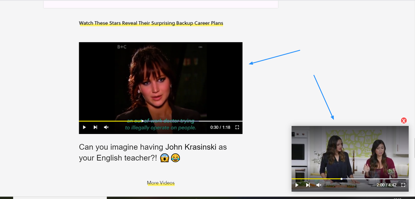The width and height of the screenshot is (415, 199).
Task: Skip to next video in main player
Action: coord(95,127)
